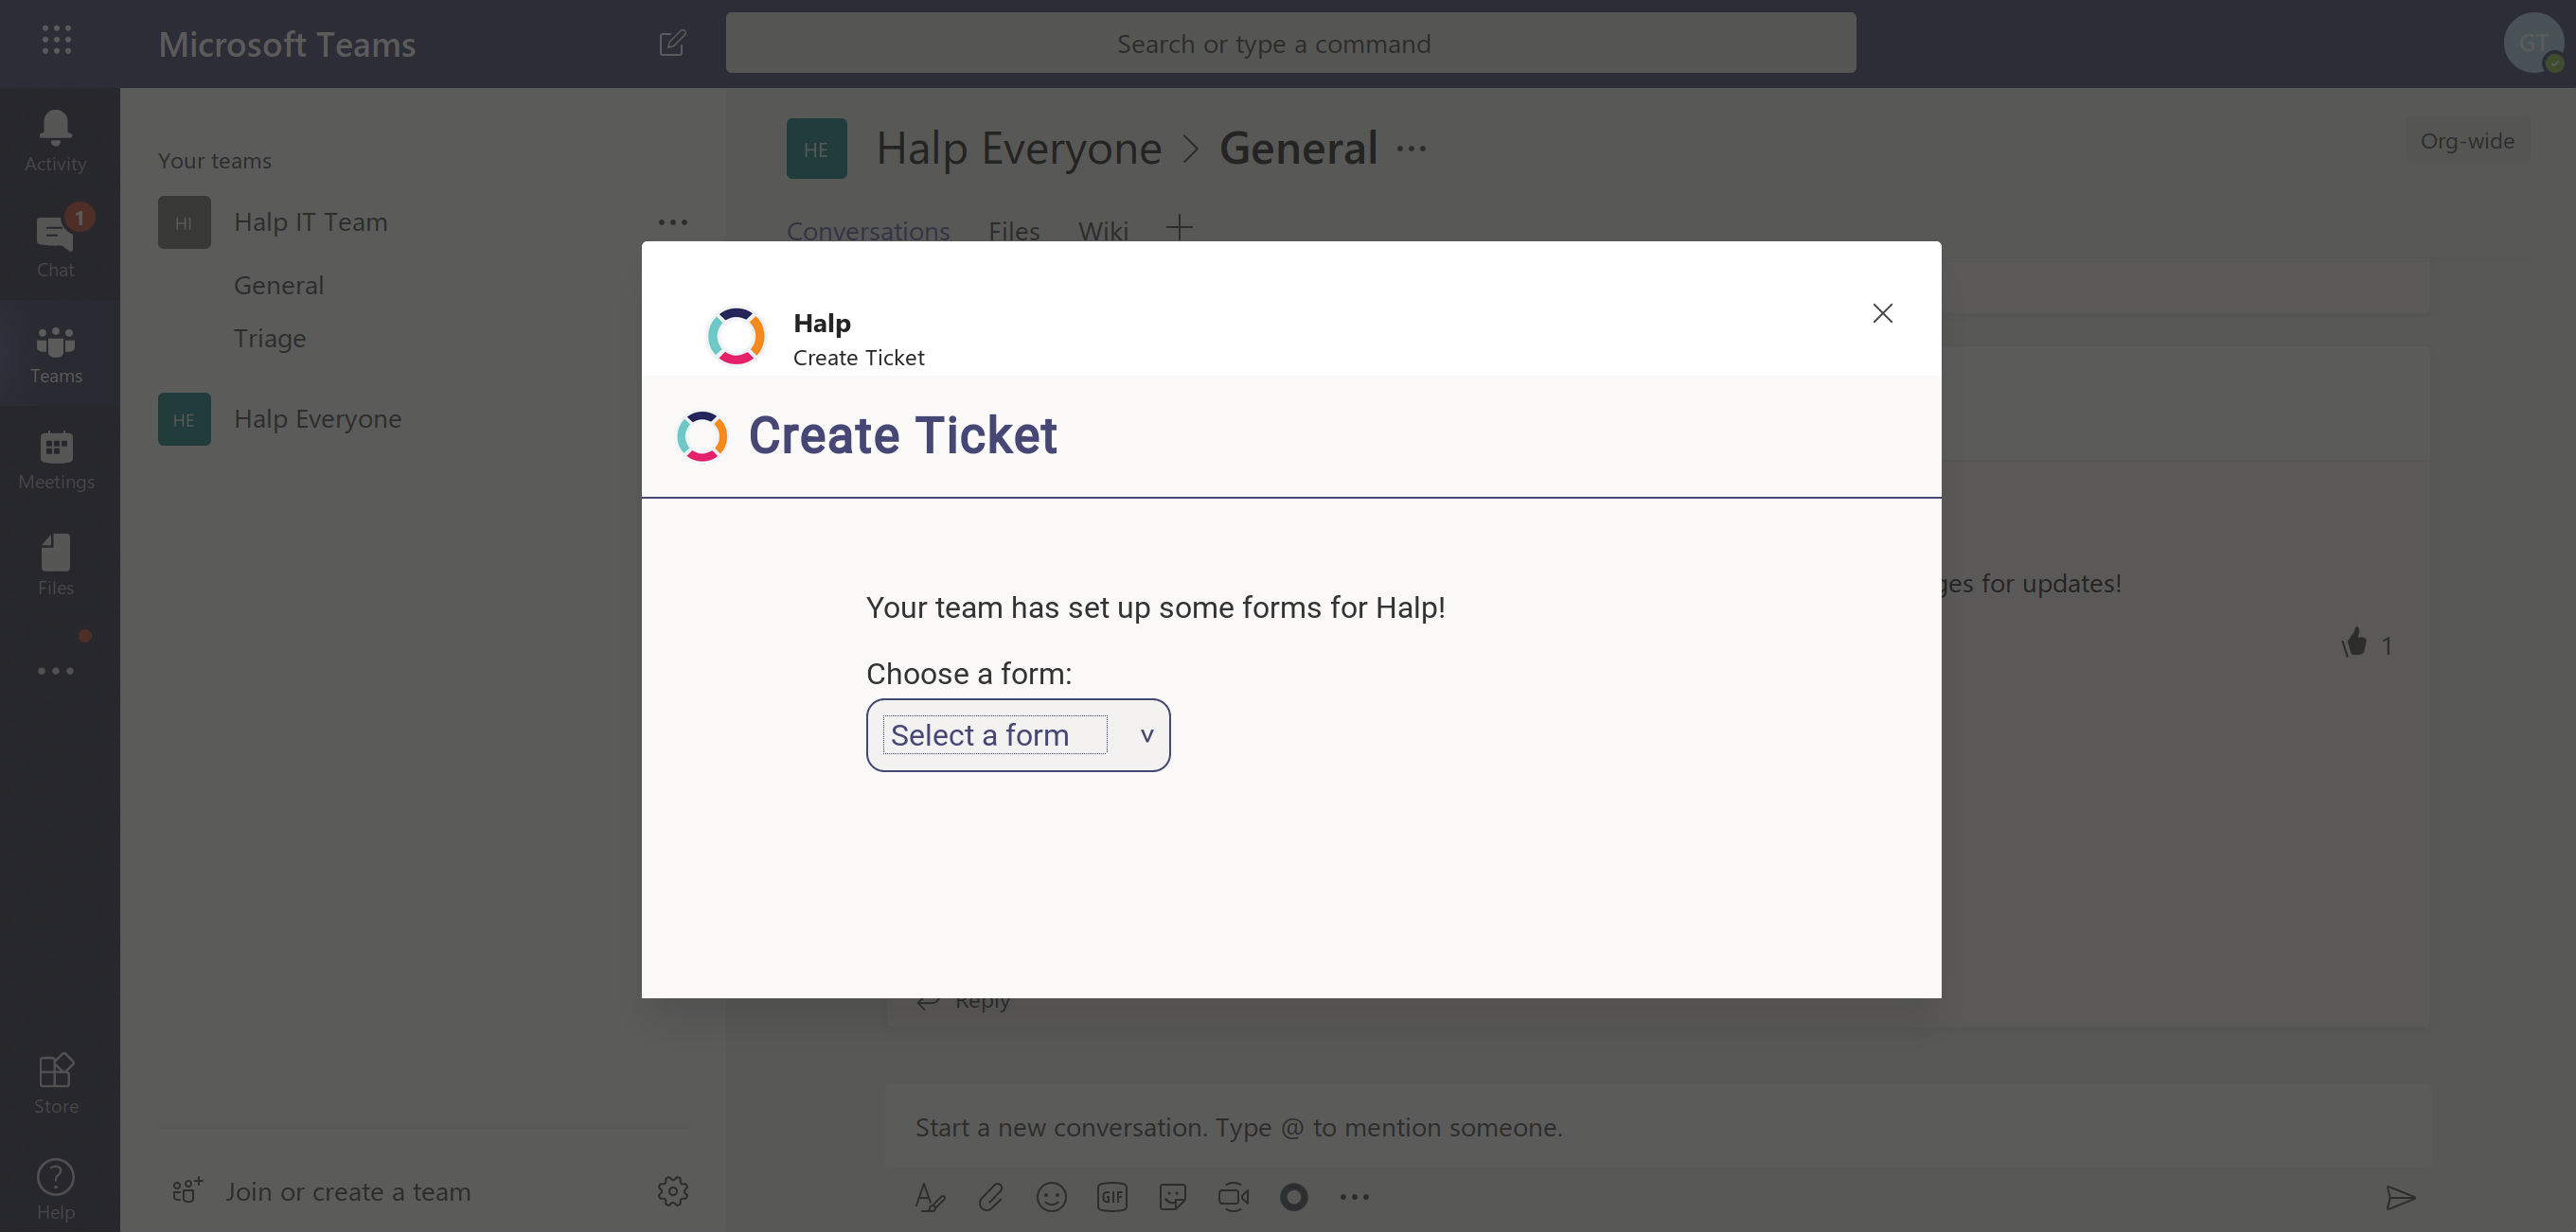This screenshot has height=1232, width=2576.
Task: Switch to the Files tab
Action: 1013,231
